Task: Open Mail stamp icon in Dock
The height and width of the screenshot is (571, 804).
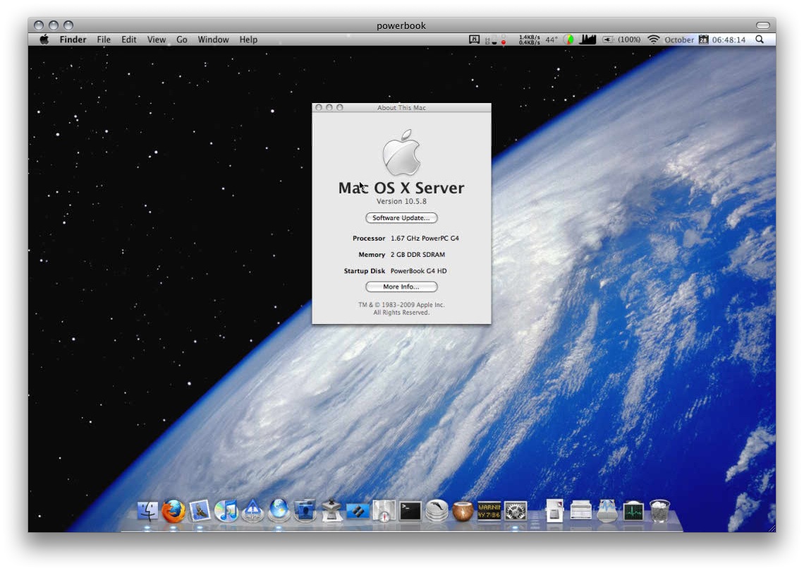Action: tap(200, 511)
